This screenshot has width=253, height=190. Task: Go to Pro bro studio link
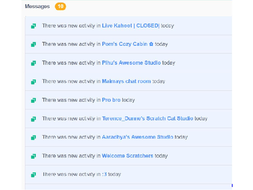pyautogui.click(x=111, y=100)
